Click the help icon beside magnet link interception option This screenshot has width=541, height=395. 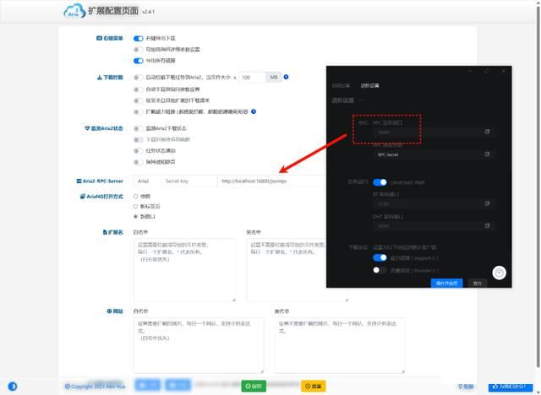coord(254,111)
